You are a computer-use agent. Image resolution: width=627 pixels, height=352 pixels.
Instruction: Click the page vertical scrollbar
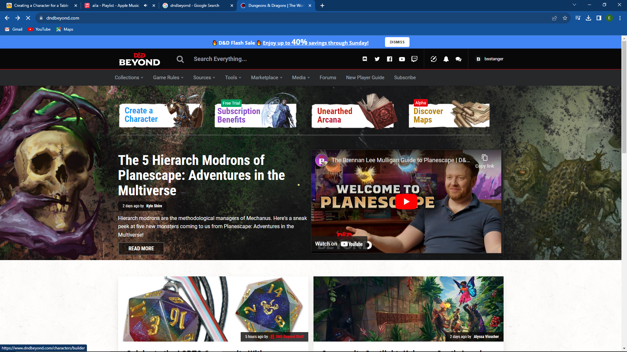(624, 98)
